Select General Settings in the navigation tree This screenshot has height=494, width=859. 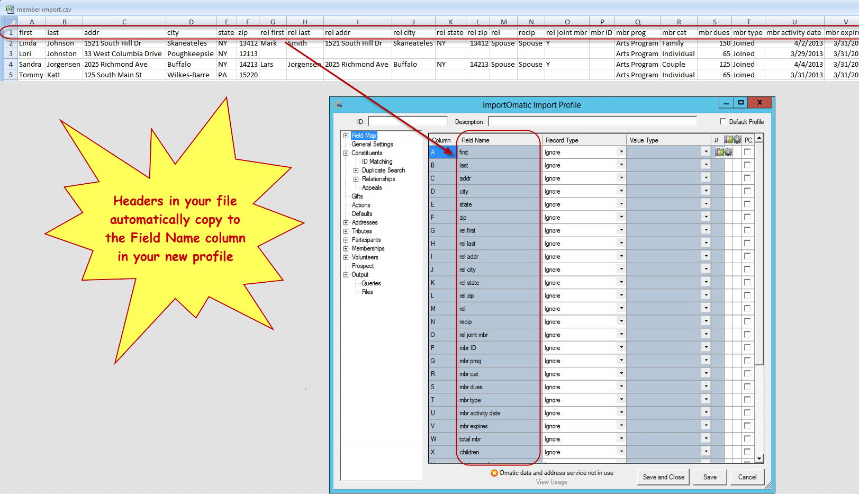(371, 143)
